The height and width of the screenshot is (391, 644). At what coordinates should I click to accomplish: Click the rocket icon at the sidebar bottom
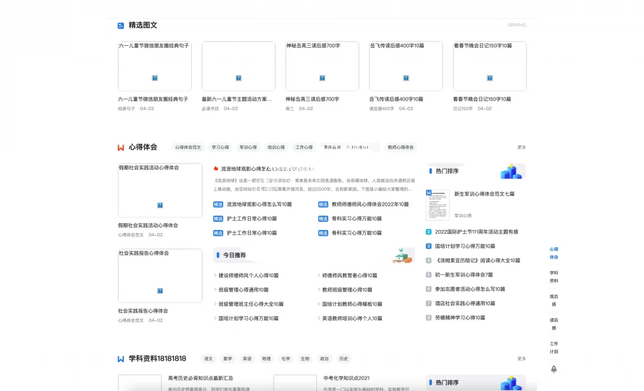pyautogui.click(x=553, y=370)
